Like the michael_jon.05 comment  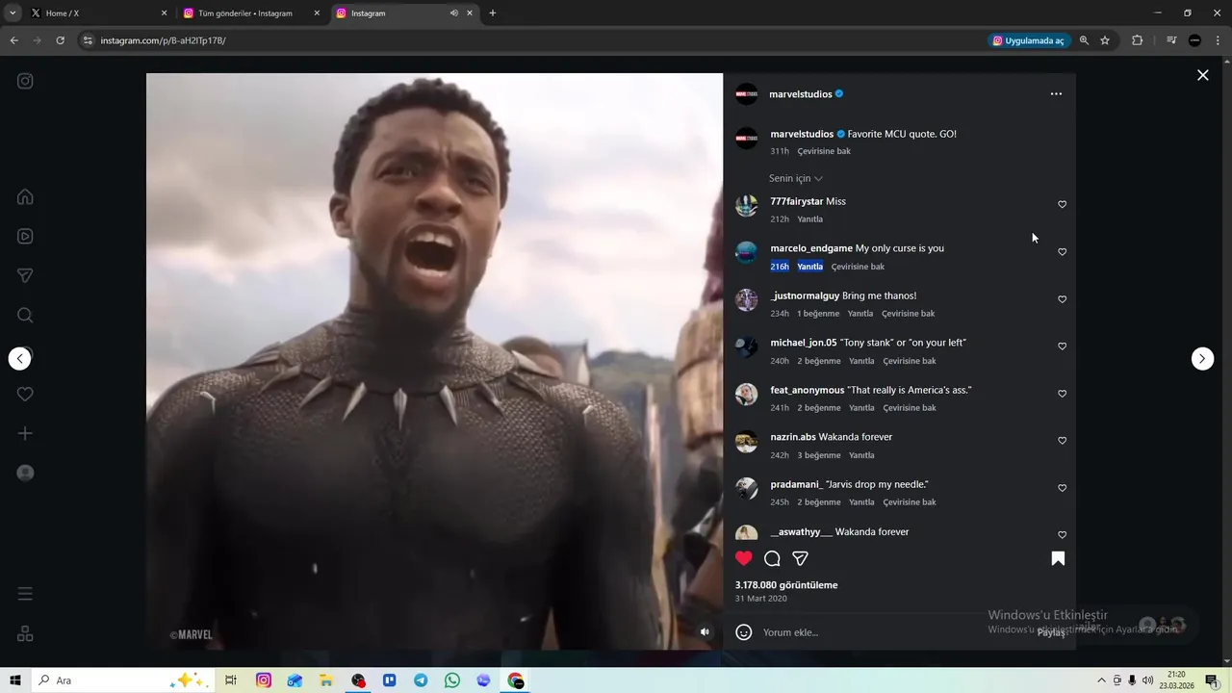click(x=1063, y=346)
